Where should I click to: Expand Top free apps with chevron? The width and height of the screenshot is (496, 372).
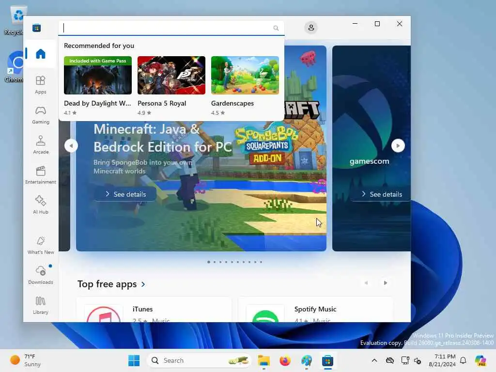(x=143, y=284)
